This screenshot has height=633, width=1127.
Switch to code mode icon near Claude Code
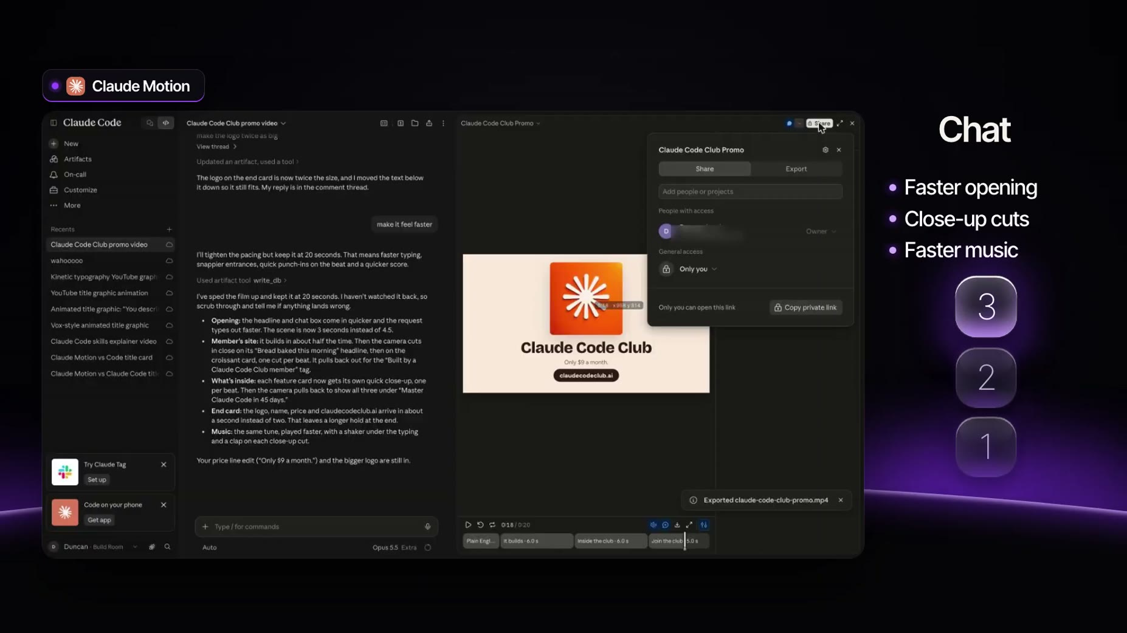165,123
